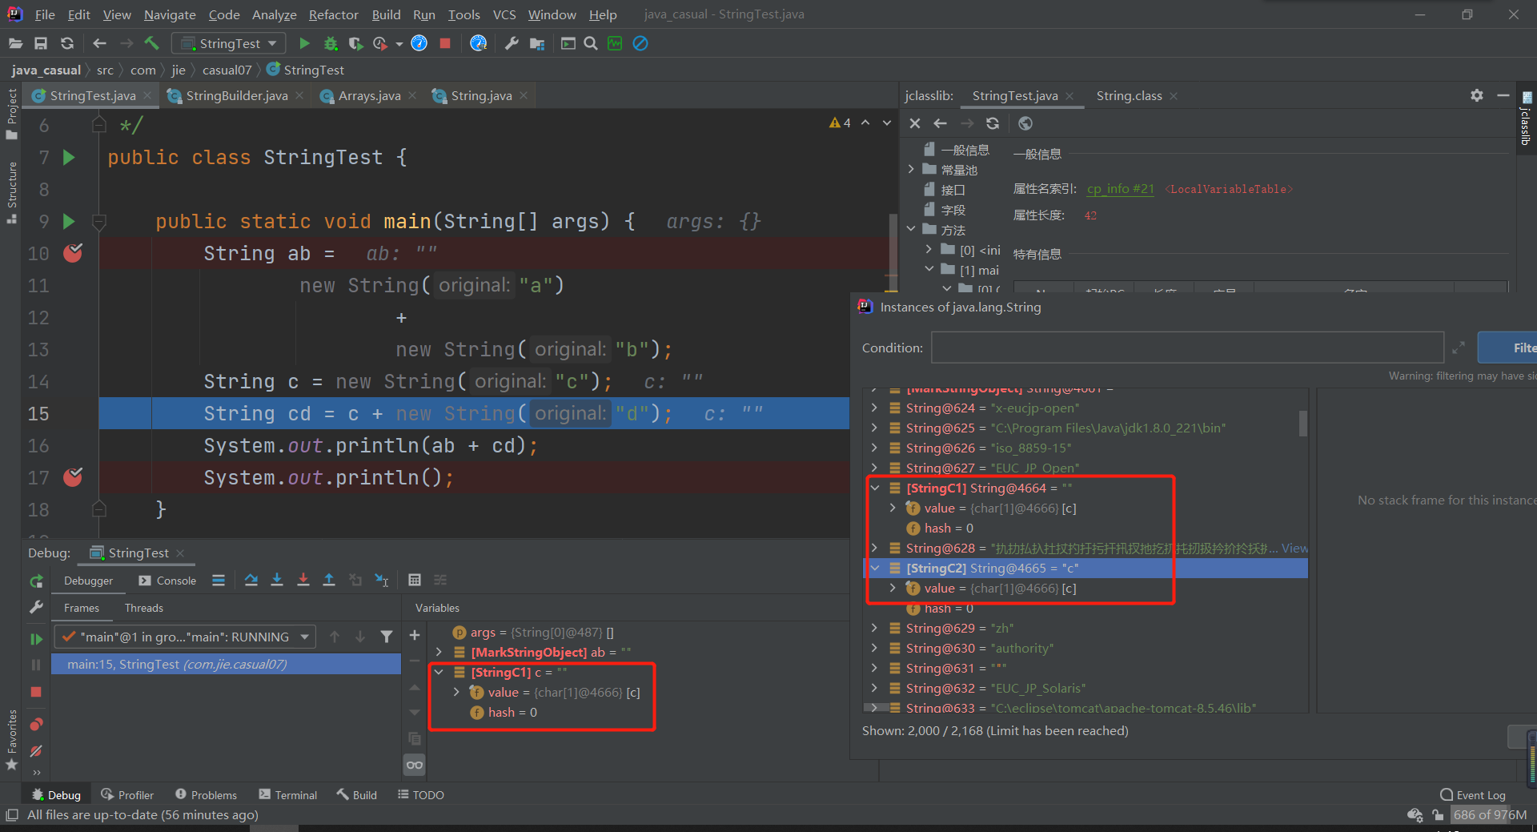This screenshot has width=1537, height=832.
Task: Open Search Everywhere magnifier icon
Action: pyautogui.click(x=591, y=43)
